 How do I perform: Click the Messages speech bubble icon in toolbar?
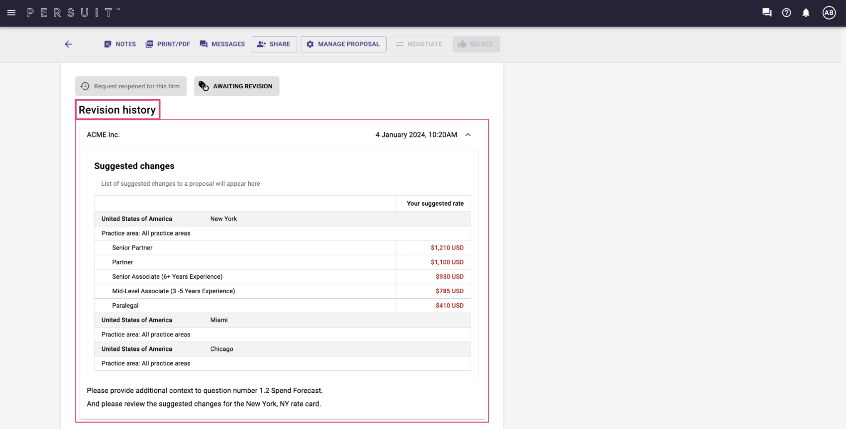(204, 44)
